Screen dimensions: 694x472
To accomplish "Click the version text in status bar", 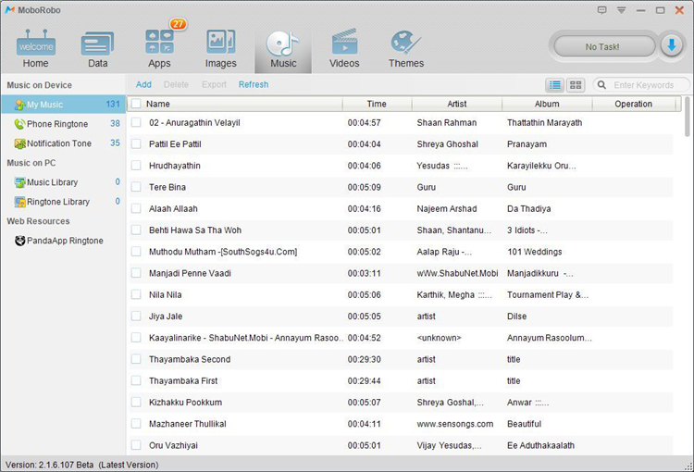I will (x=81, y=465).
